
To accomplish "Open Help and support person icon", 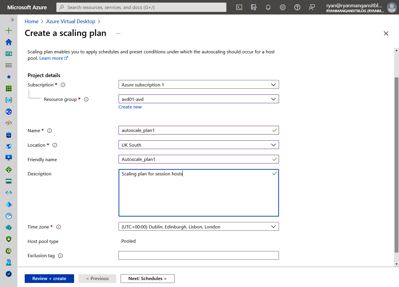I will coord(9,262).
